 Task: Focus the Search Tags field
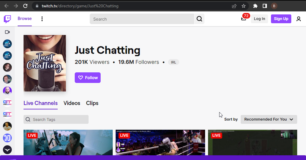56,119
